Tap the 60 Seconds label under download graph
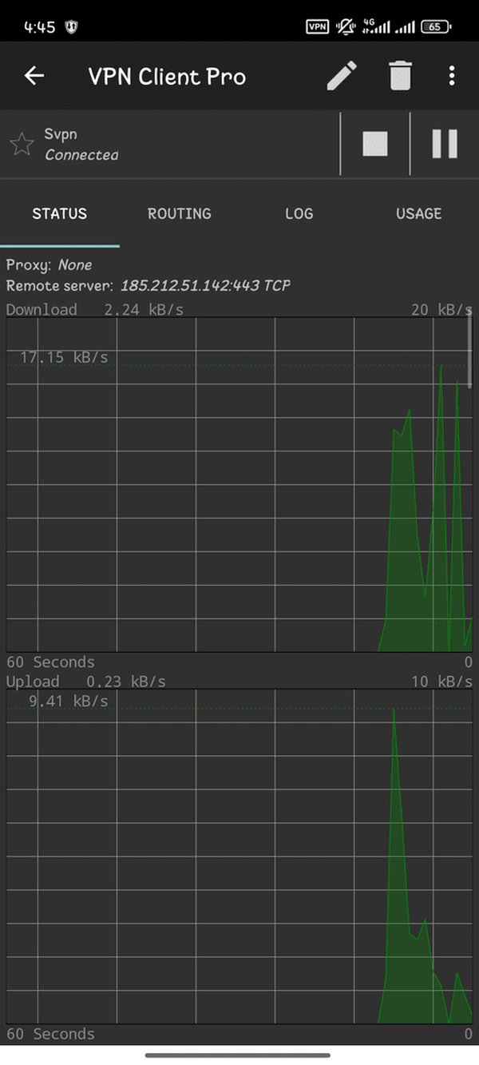This screenshot has width=479, height=1065. (50, 662)
